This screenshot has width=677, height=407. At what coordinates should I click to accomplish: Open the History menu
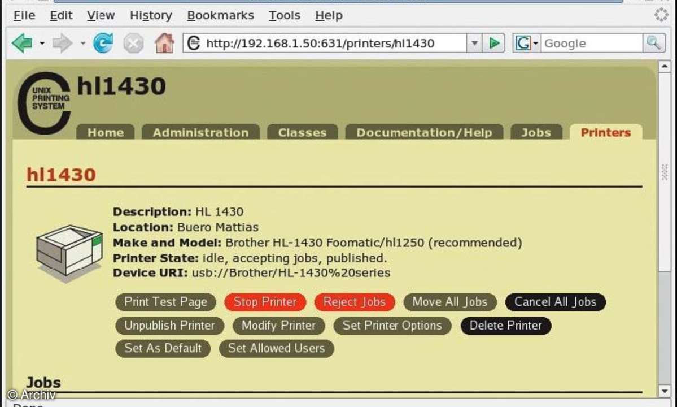tap(151, 16)
